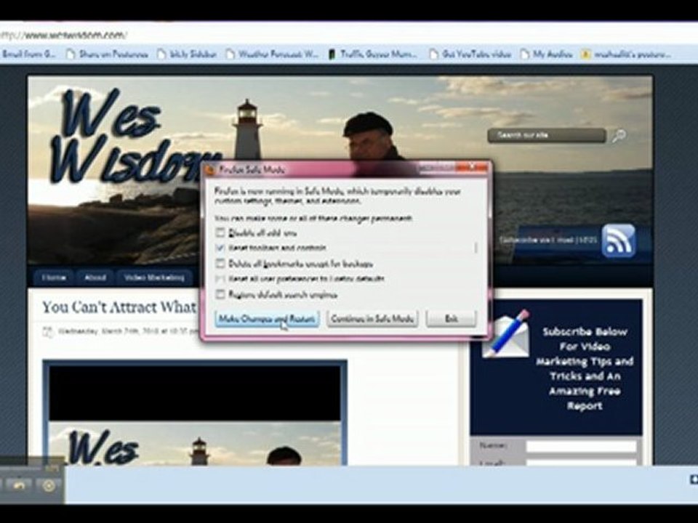Open the Home navigation tab
698x523 pixels.
point(54,277)
